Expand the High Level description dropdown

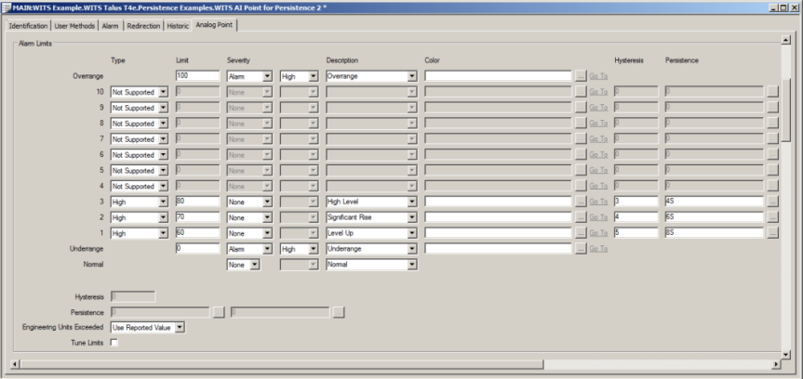coord(411,202)
